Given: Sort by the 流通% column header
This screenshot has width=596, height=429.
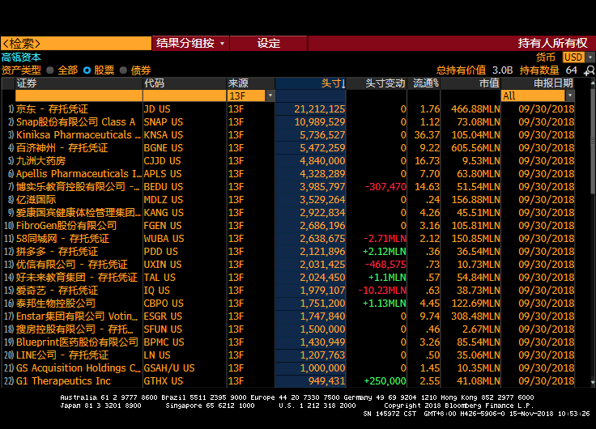Looking at the screenshot, I should (x=424, y=83).
